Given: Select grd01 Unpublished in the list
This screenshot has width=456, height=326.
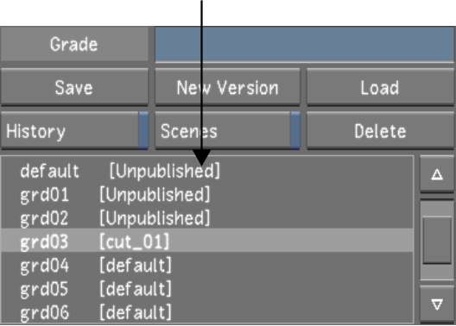Looking at the screenshot, I should pos(207,194).
